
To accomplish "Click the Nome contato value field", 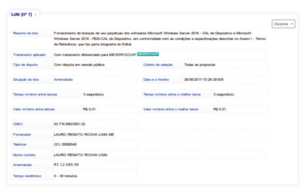I will coord(80,155).
